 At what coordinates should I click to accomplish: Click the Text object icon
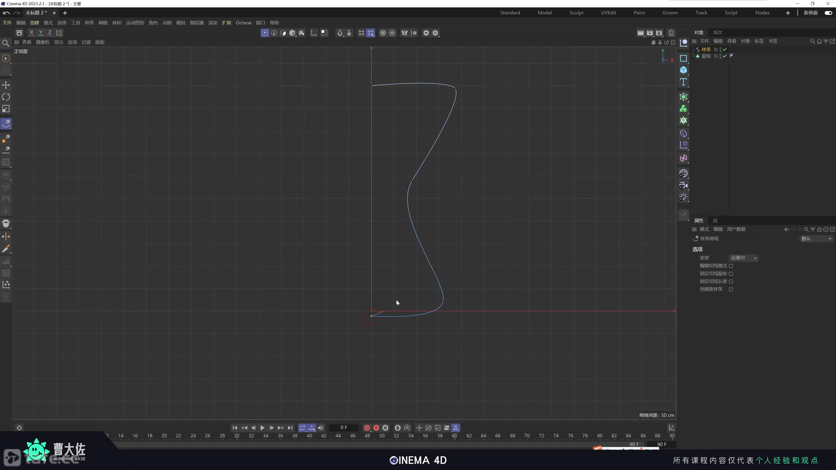click(x=683, y=82)
